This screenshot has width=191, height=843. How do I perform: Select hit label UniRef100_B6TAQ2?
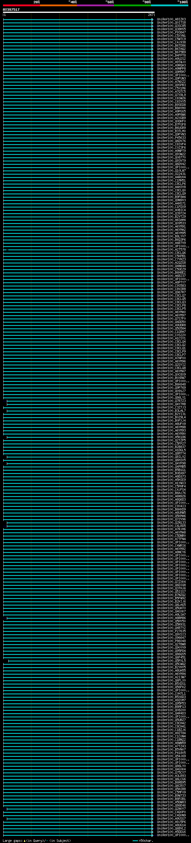tap(171, 49)
